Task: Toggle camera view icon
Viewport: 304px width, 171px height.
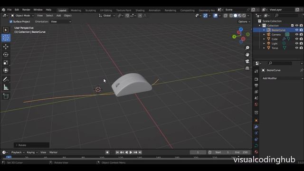Action: click(x=247, y=61)
